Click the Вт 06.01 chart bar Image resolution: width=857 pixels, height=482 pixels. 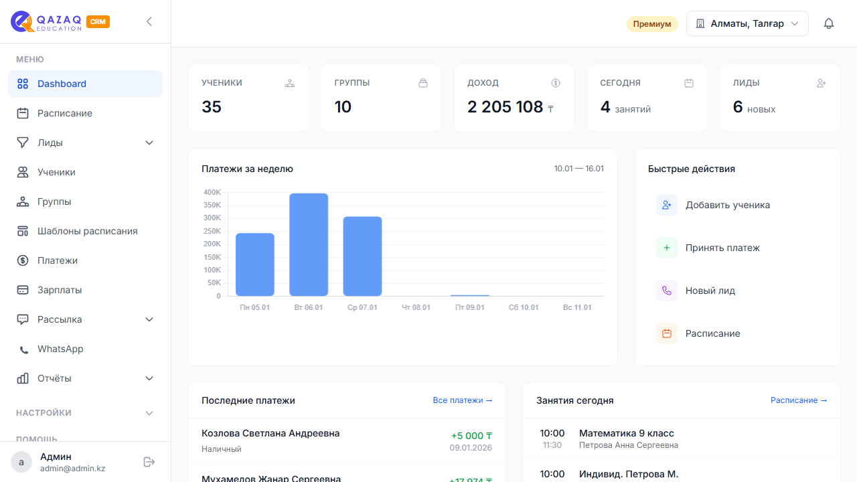pos(309,244)
